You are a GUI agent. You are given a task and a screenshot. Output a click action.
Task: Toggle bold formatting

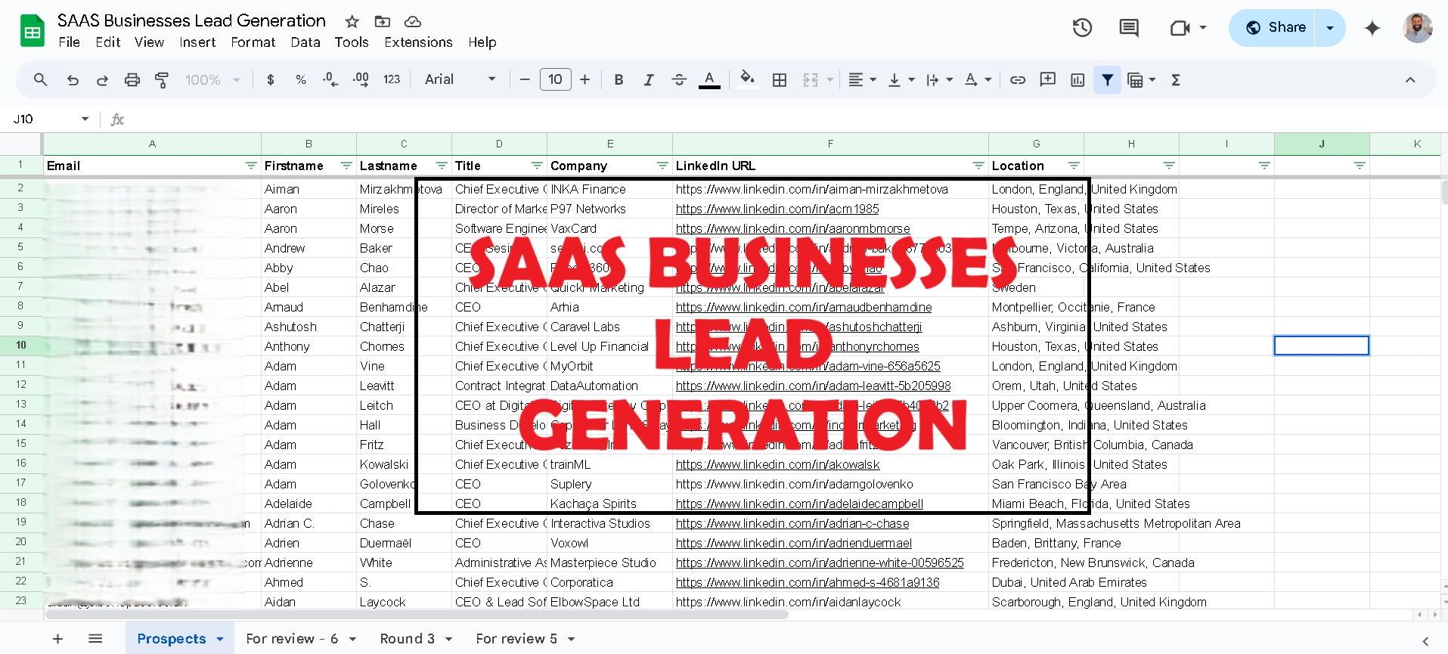tap(619, 80)
